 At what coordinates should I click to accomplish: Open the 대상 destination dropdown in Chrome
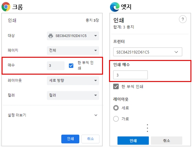tap(73, 36)
